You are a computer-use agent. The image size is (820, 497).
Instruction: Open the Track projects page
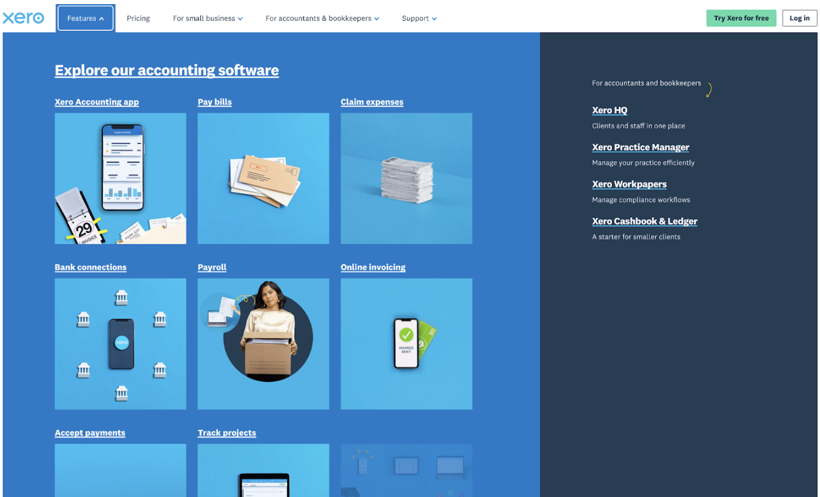pos(227,432)
